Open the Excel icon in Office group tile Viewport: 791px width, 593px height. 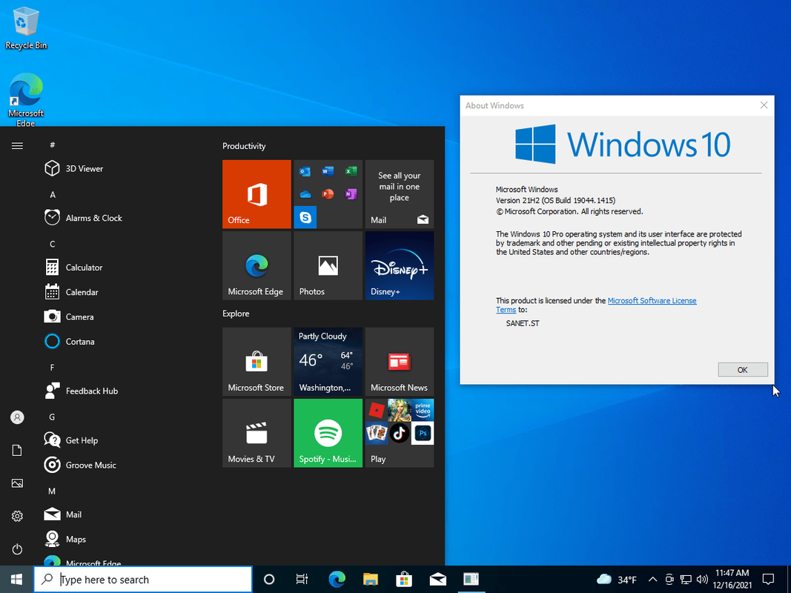[x=351, y=171]
